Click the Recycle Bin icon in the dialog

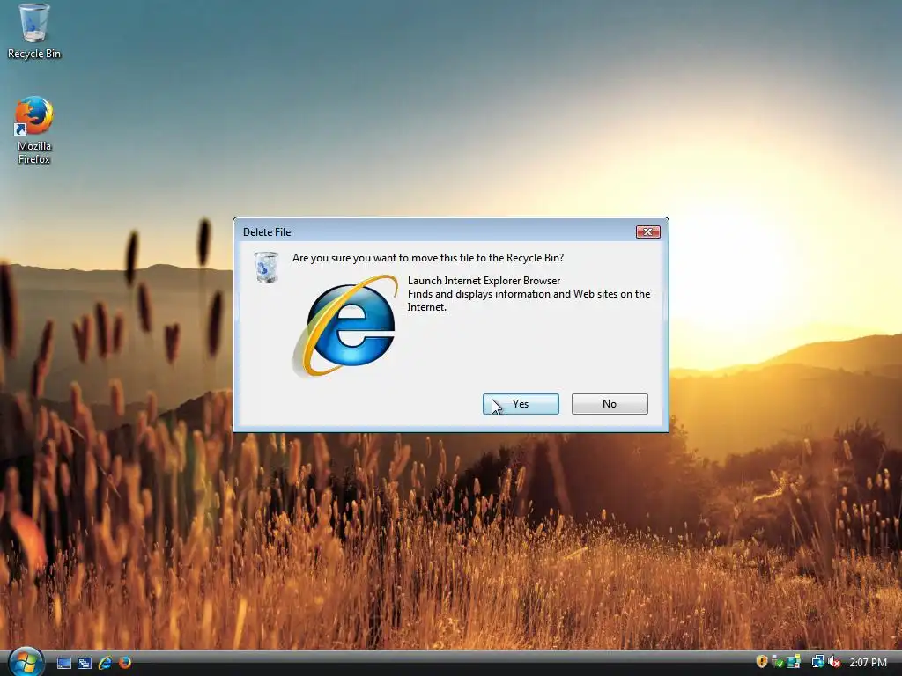(266, 268)
